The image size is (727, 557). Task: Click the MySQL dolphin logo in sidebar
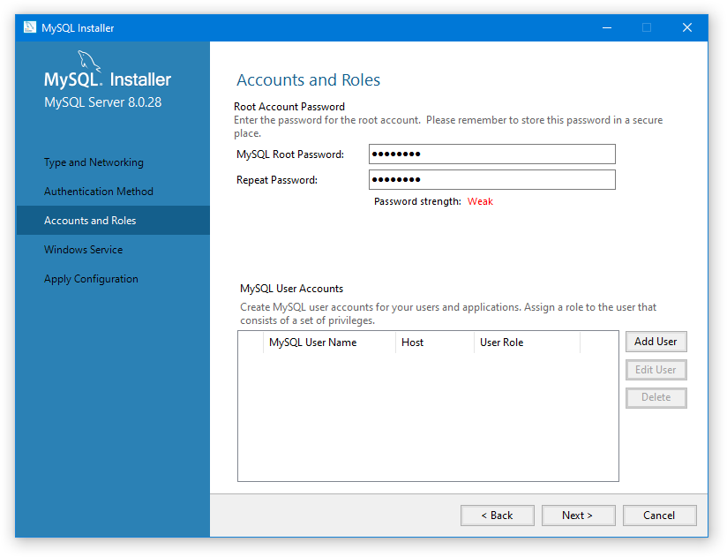point(91,63)
